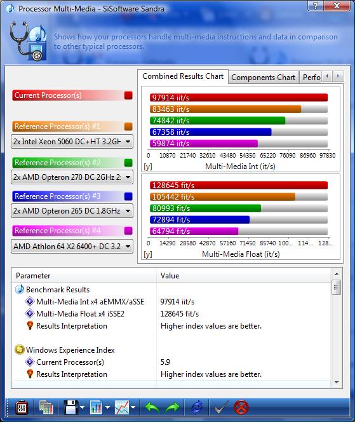
Task: Toggle the Reference Processor(s) #4 magenta square
Action: coord(128,231)
